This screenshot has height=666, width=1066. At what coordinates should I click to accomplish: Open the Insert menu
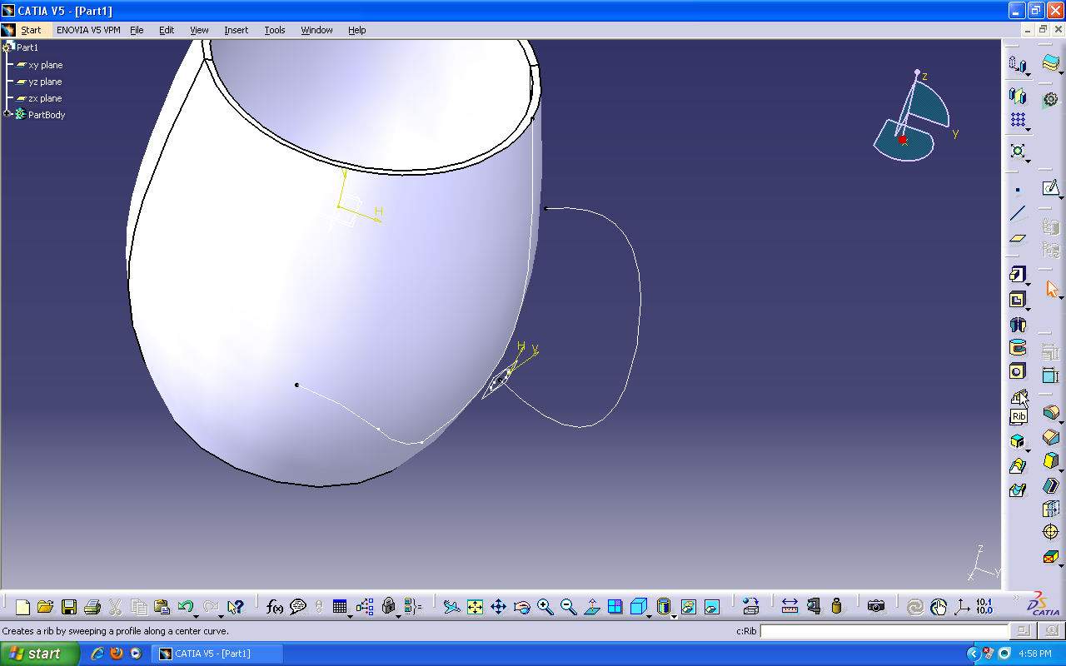pyautogui.click(x=236, y=30)
